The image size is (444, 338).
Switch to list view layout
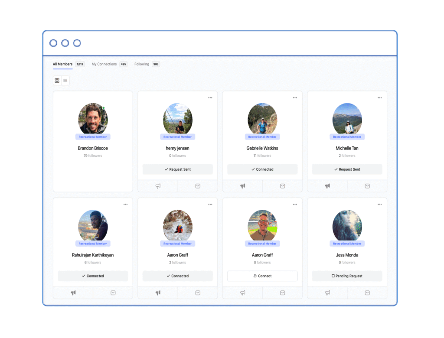click(x=65, y=81)
